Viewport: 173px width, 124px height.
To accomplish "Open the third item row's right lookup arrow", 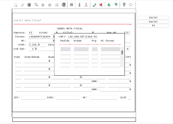I will [x=81, y=77].
